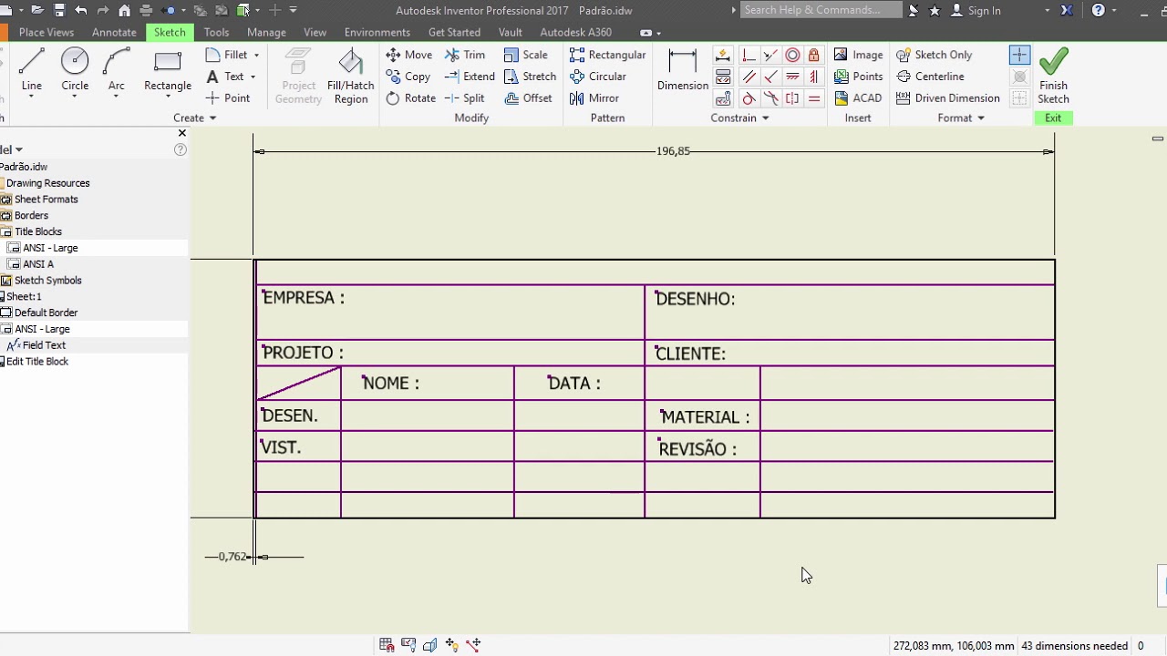Switch to the Manage tab
The height and width of the screenshot is (656, 1167).
coord(266,32)
